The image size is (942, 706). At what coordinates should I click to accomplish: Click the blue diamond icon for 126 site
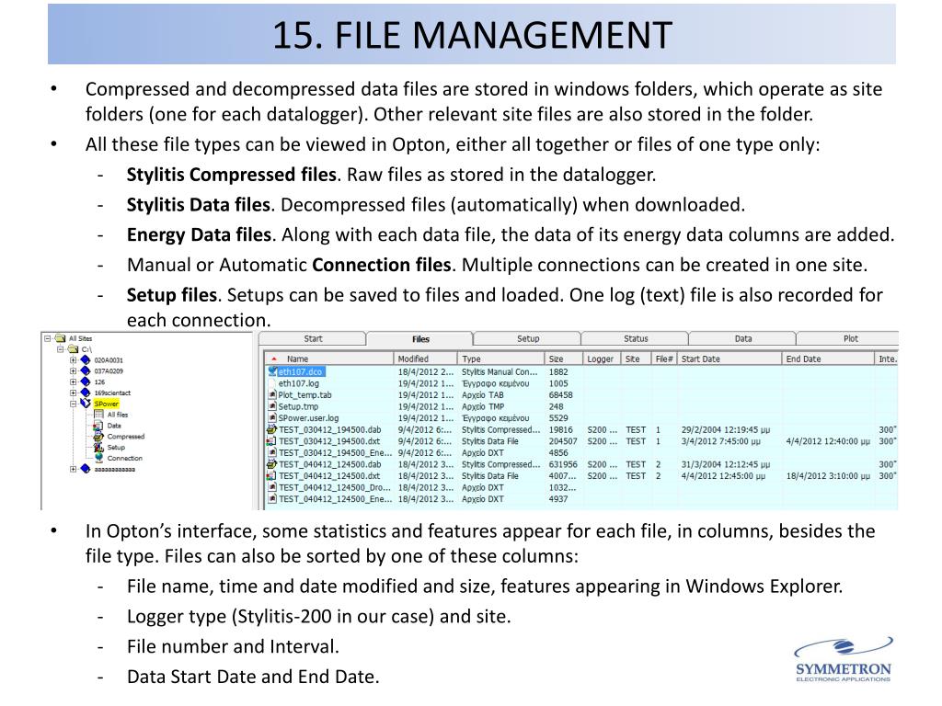[x=86, y=381]
